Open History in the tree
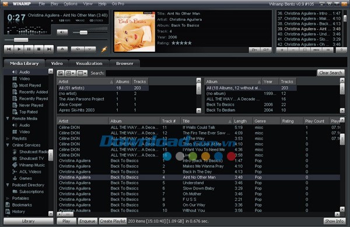Screen dimensions: 350x227 [18, 212]
